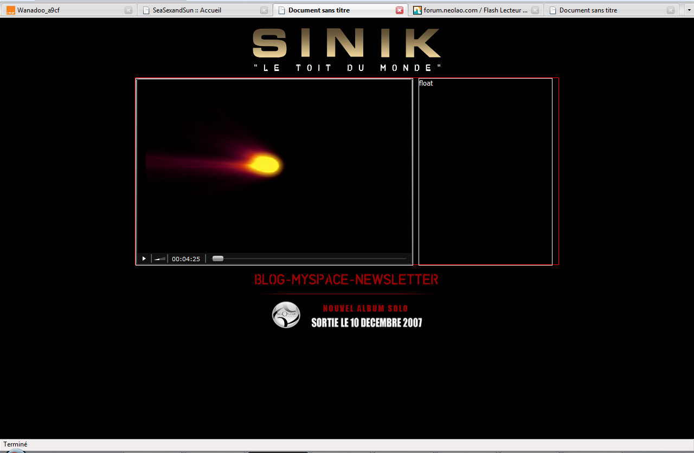Click the Le Toit Du Monde subtitle
The width and height of the screenshot is (694, 453).
pyautogui.click(x=348, y=68)
